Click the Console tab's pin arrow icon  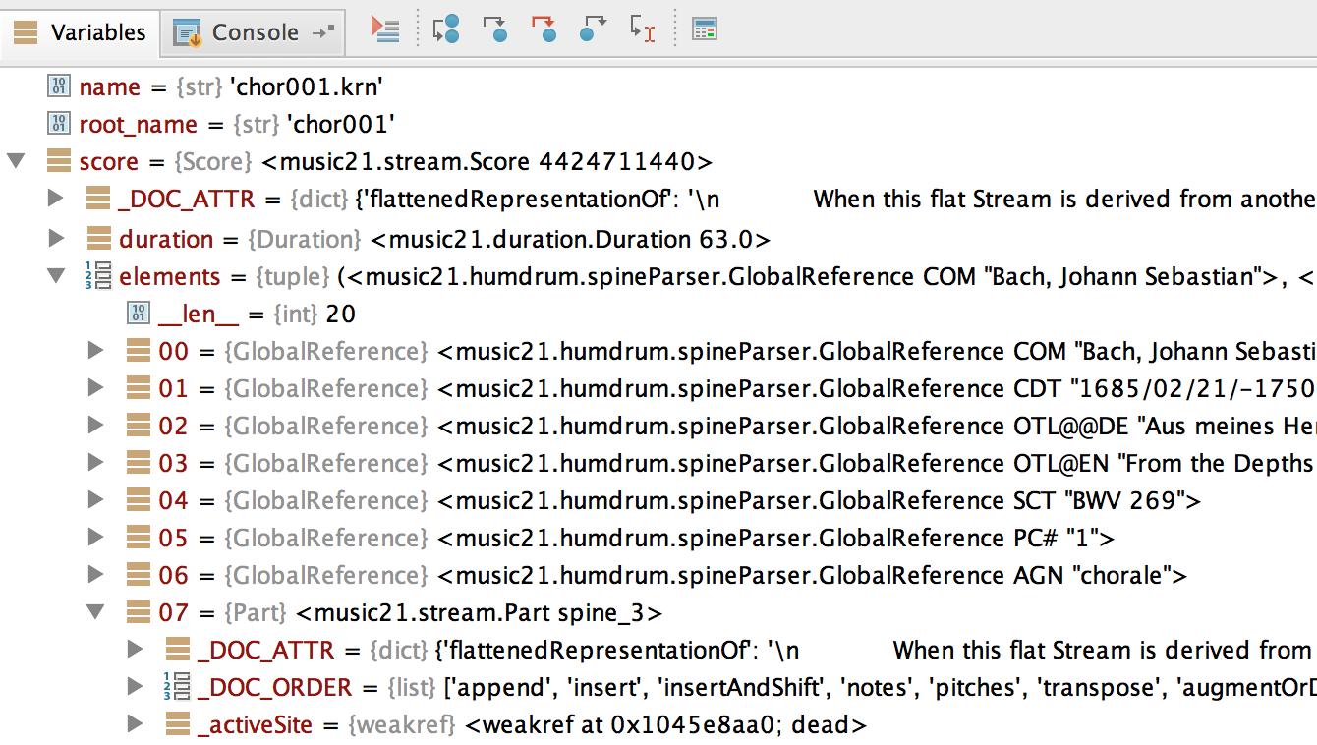point(322,32)
